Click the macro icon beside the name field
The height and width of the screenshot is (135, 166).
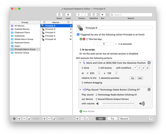(x=80, y=28)
